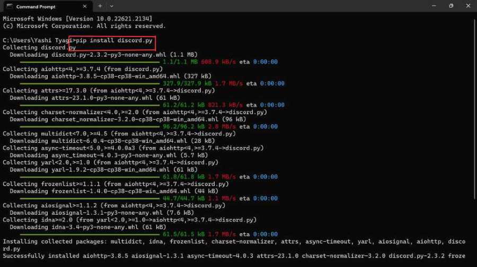477x267 pixels.
Task: Expand the new tab profile dropdown chevron
Action: [x=111, y=6]
